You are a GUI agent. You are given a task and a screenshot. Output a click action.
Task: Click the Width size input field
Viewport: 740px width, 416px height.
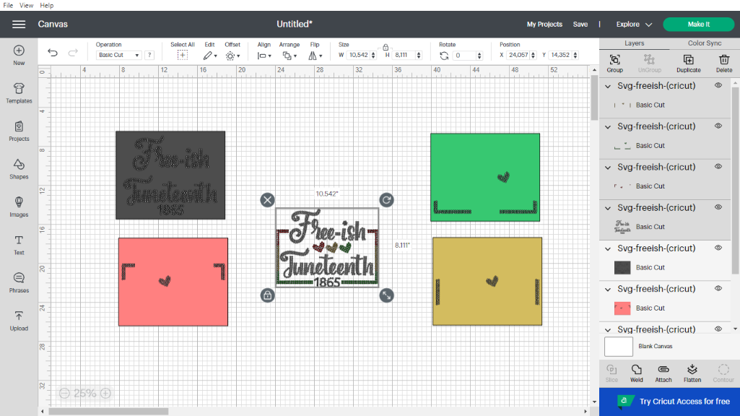point(358,55)
